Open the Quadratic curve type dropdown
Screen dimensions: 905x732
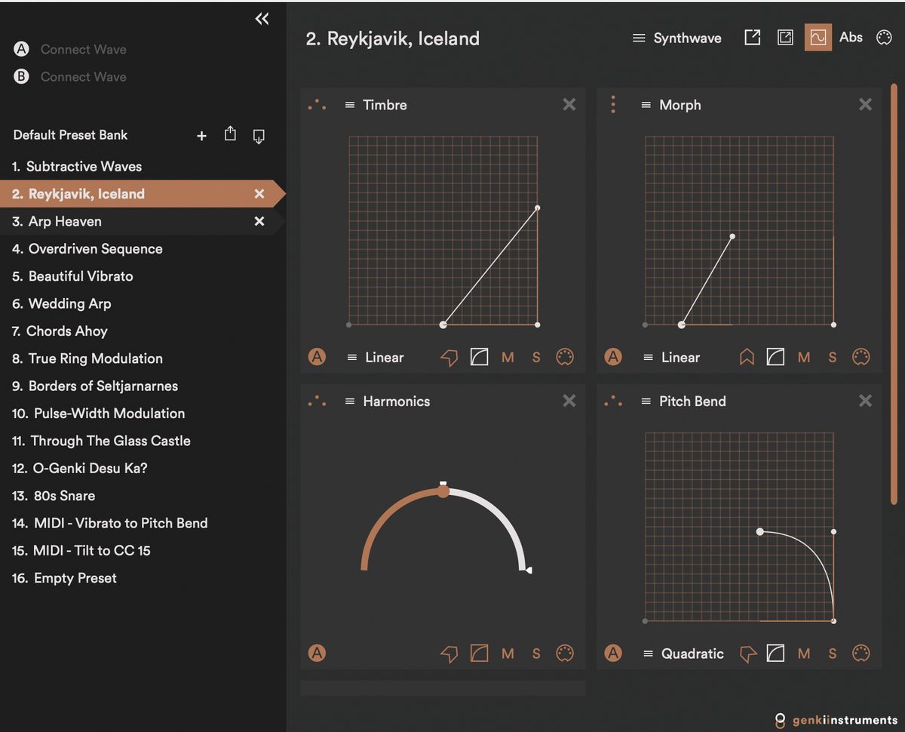tap(683, 654)
